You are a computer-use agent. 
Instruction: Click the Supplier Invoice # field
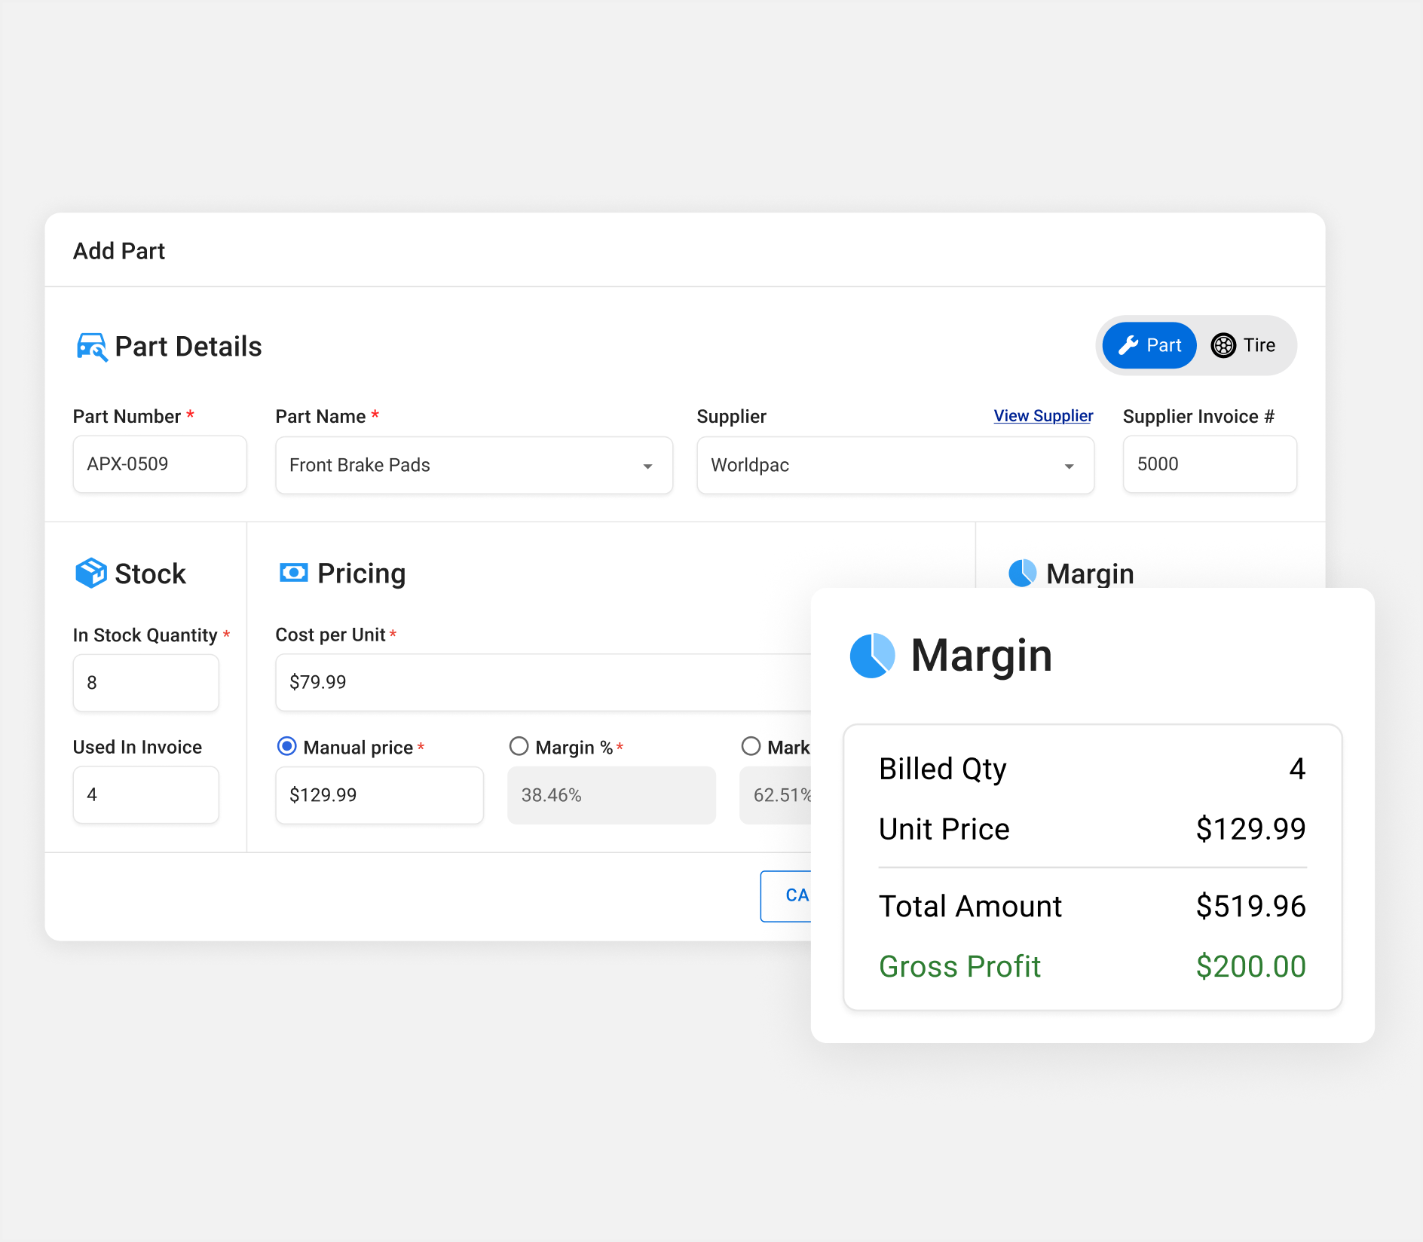pos(1210,464)
